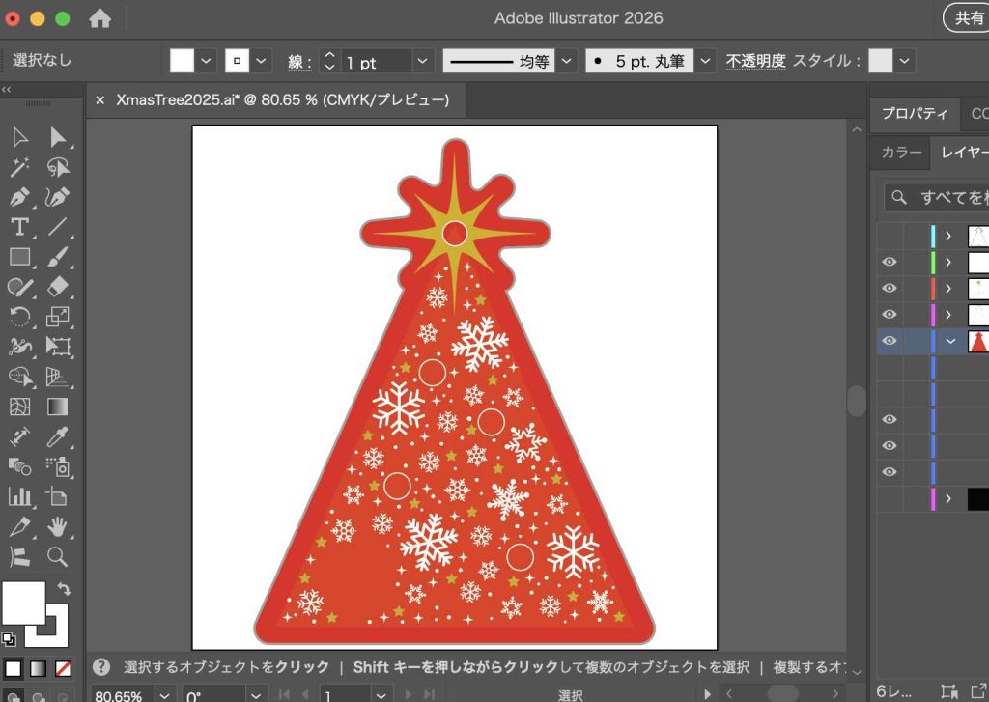Open the stroke weight 1 pt dropdown
This screenshot has height=702, width=989.
coord(423,62)
